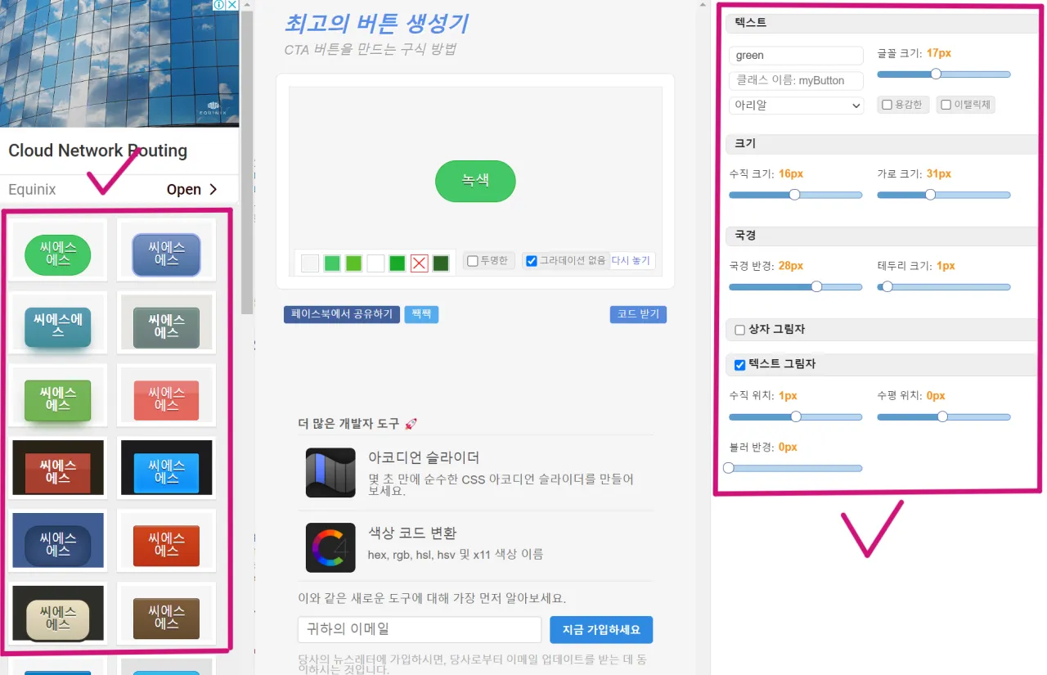Click the green button preview
This screenshot has width=1047, height=675.
pos(475,181)
